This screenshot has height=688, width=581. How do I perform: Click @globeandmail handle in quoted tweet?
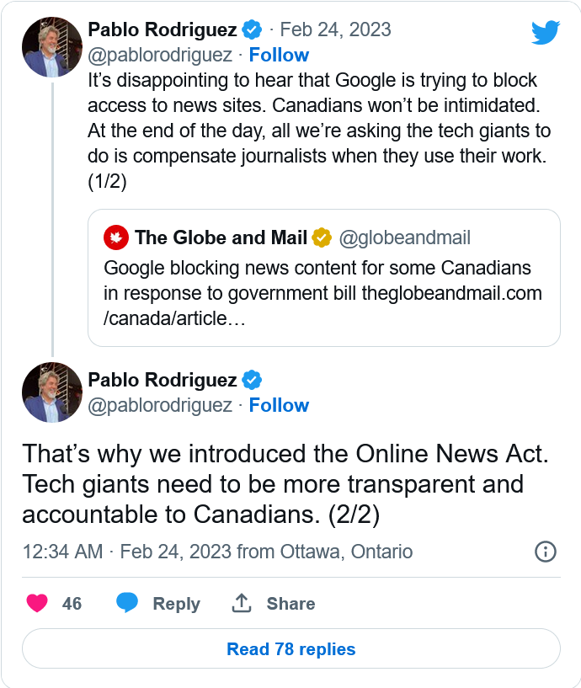tap(404, 237)
